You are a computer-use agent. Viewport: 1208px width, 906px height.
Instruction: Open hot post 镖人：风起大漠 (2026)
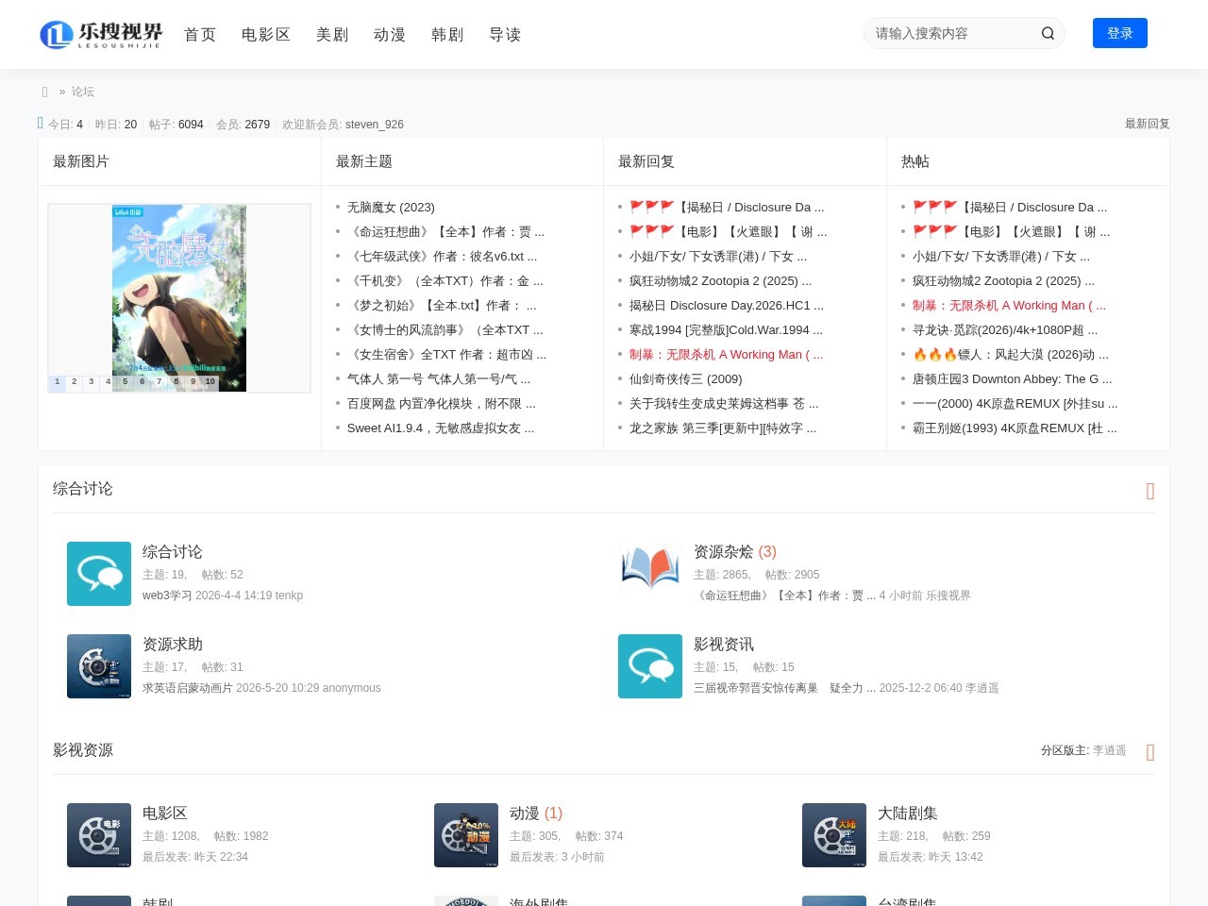click(x=1011, y=354)
